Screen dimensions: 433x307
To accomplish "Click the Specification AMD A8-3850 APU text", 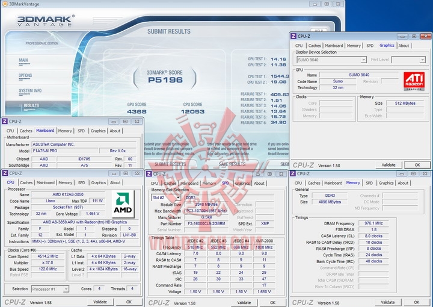I will point(85,222).
